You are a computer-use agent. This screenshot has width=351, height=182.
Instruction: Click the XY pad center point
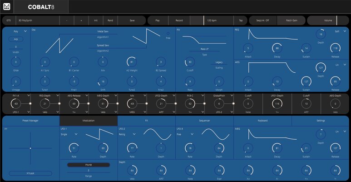[x=30, y=148]
